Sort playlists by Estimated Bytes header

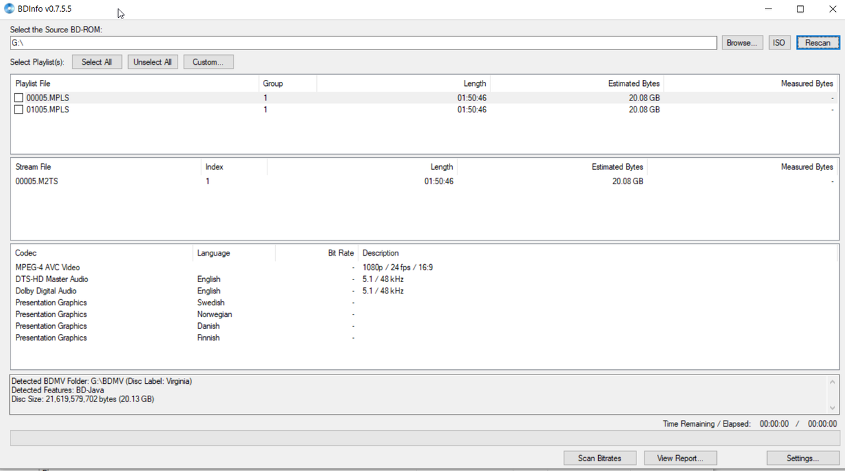pos(576,83)
